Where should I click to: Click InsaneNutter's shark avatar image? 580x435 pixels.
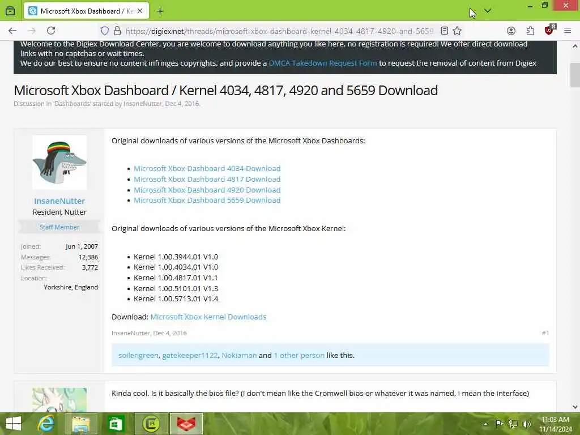point(59,163)
